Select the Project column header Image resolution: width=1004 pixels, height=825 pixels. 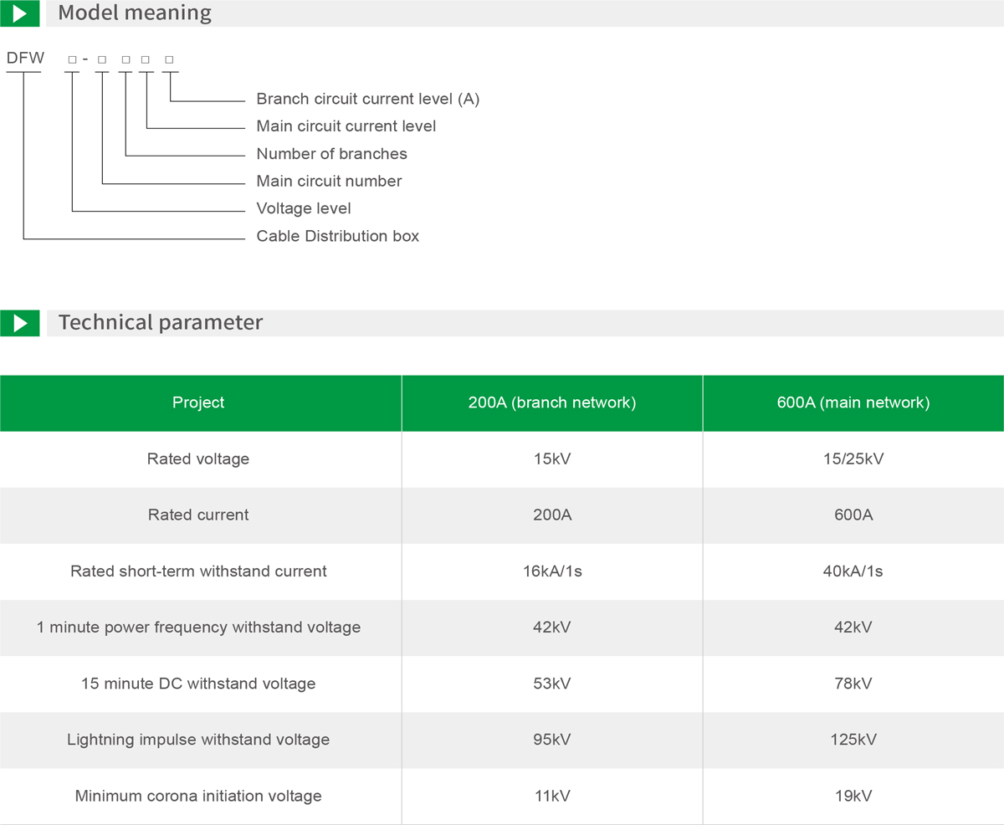pos(198,402)
